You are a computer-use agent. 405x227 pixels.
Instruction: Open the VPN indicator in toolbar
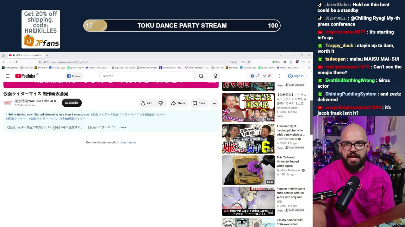tap(276, 62)
